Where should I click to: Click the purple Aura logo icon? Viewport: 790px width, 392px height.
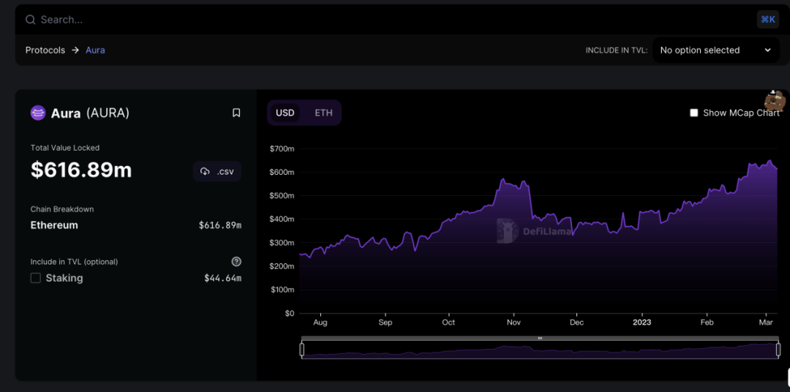[x=38, y=113]
